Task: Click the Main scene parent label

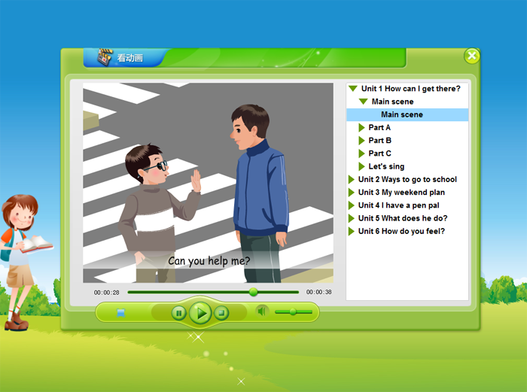Action: [x=392, y=102]
